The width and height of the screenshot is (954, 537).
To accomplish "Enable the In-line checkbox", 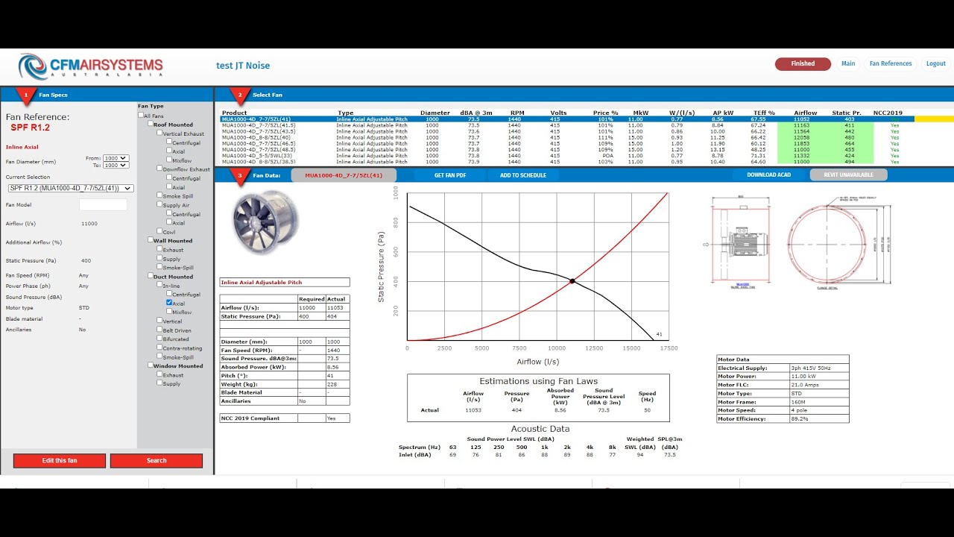I will pyautogui.click(x=159, y=285).
